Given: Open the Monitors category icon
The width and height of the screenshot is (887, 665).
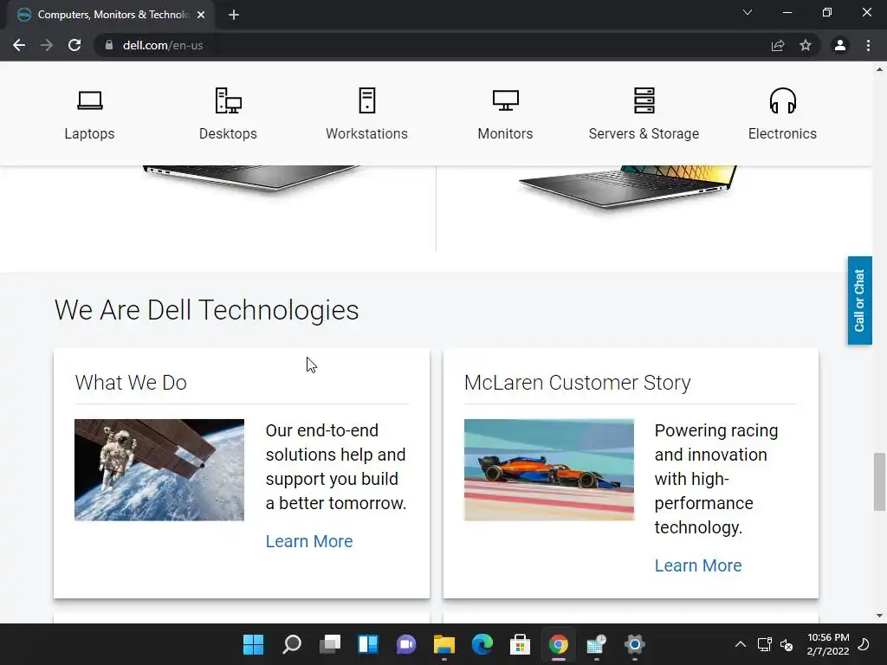Looking at the screenshot, I should [x=505, y=100].
